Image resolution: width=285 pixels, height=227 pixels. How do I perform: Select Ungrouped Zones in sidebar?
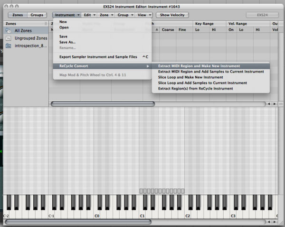click(26, 38)
